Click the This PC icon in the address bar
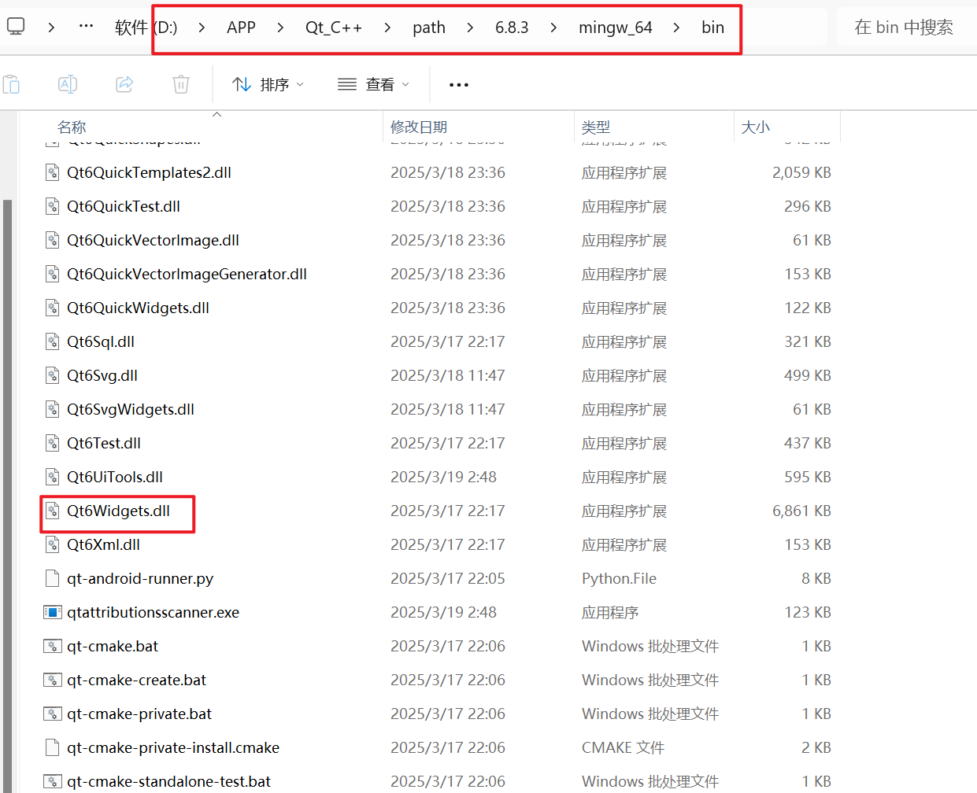Viewport: 977px width, 793px height. click(17, 26)
